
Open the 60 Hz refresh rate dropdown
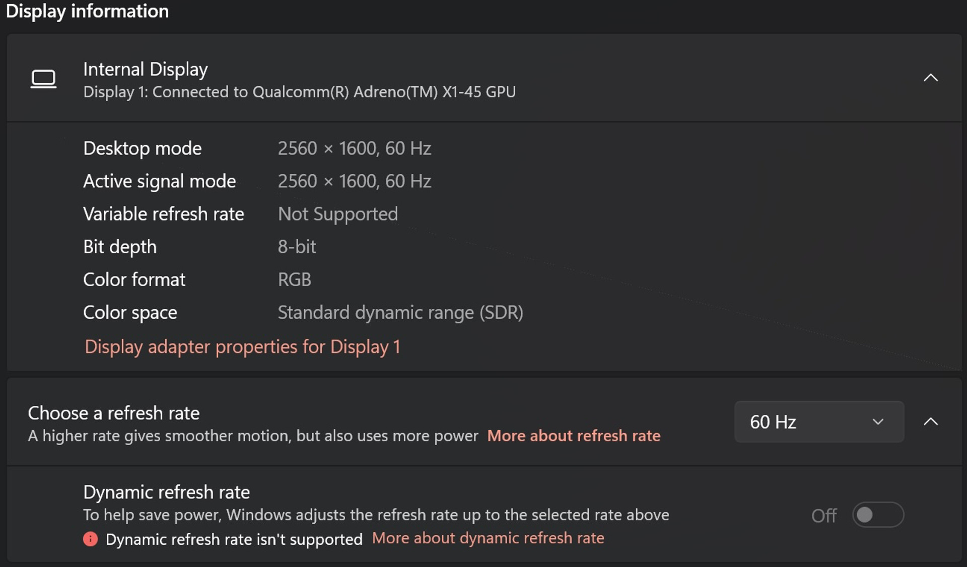(819, 421)
